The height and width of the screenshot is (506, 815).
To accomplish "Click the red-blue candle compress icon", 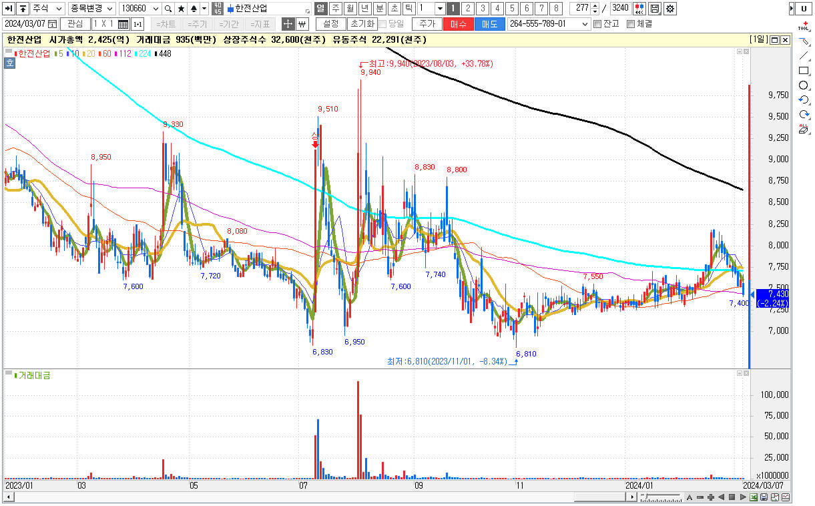I will pyautogui.click(x=639, y=9).
